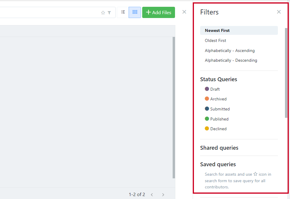Viewport: 290px width, 199px height.
Task: Click the Add Files button
Action: (x=158, y=12)
